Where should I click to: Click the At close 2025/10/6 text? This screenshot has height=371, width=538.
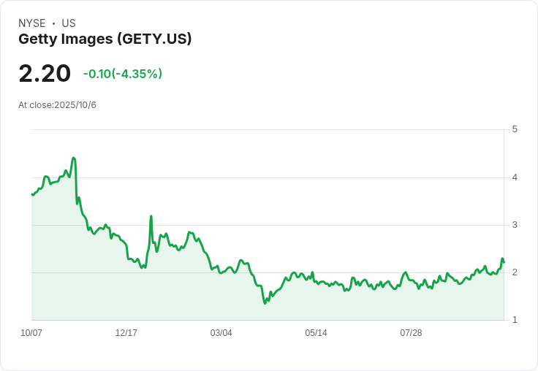point(57,105)
